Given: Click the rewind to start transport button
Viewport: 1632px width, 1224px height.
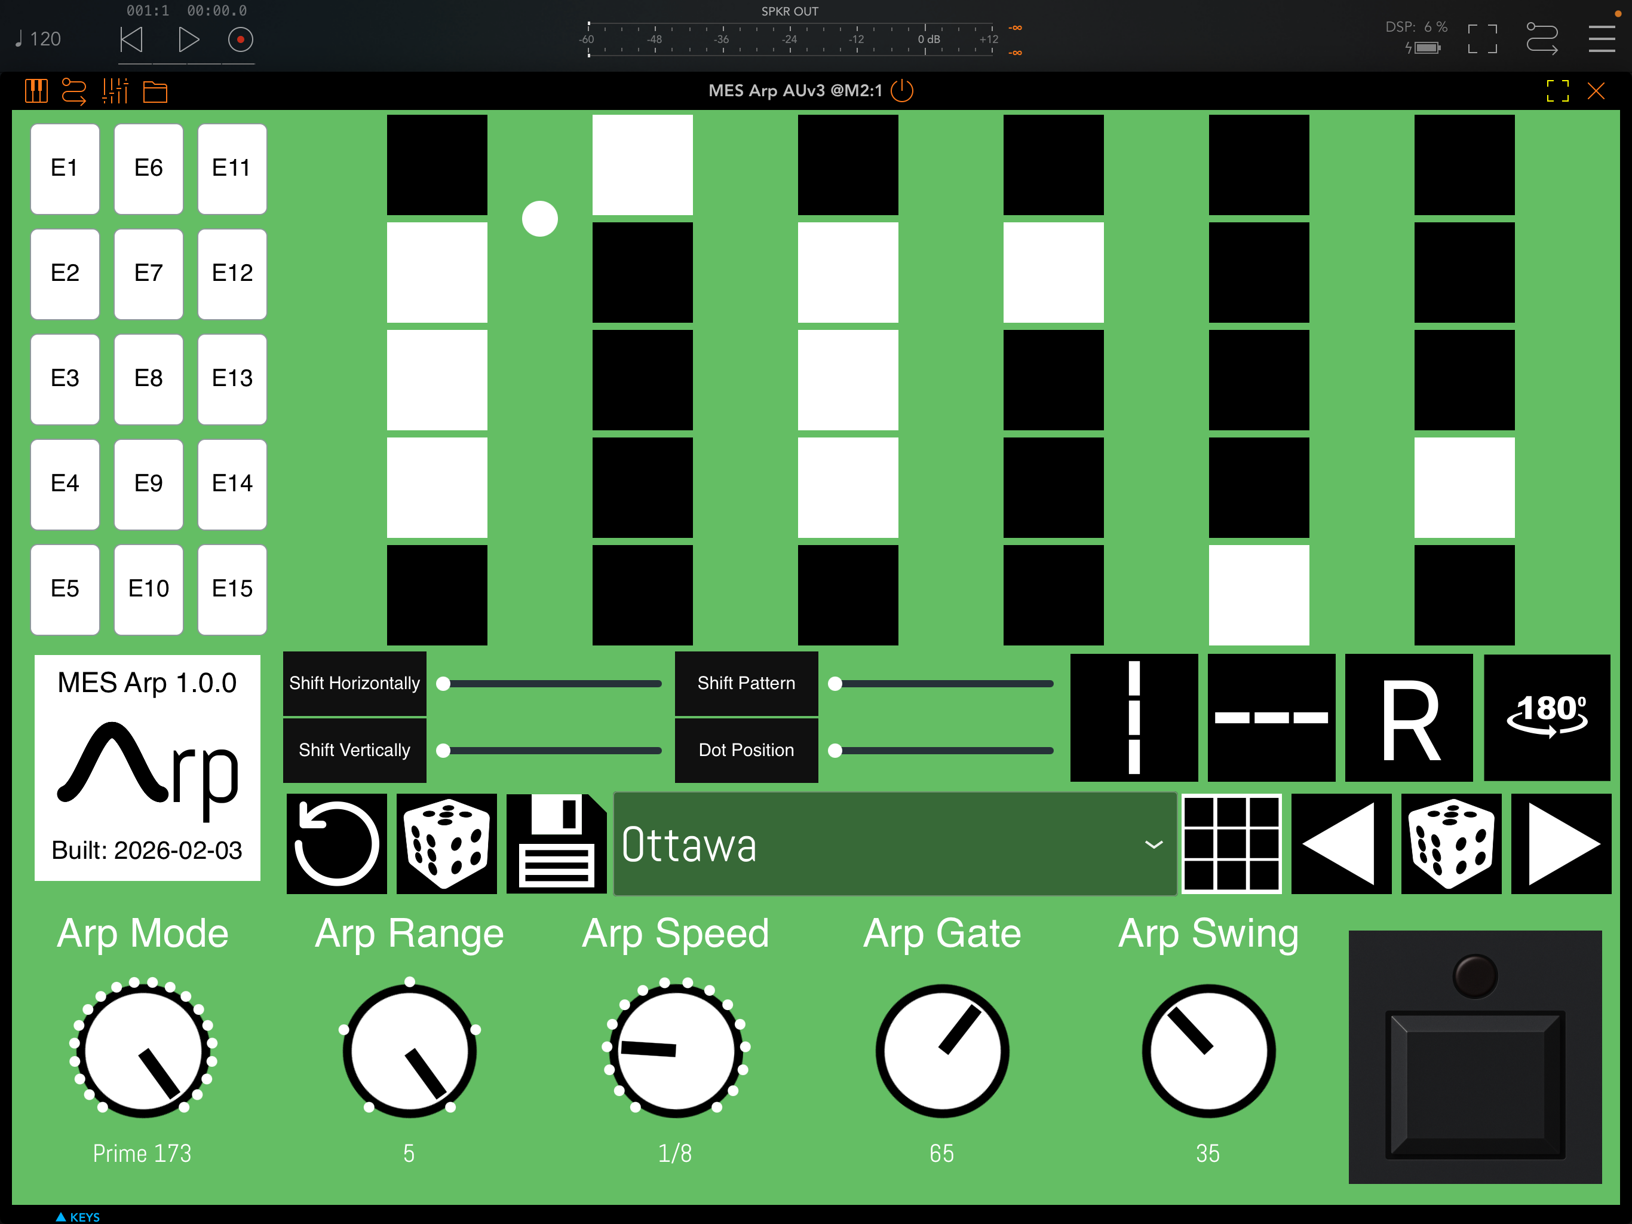Looking at the screenshot, I should (131, 39).
